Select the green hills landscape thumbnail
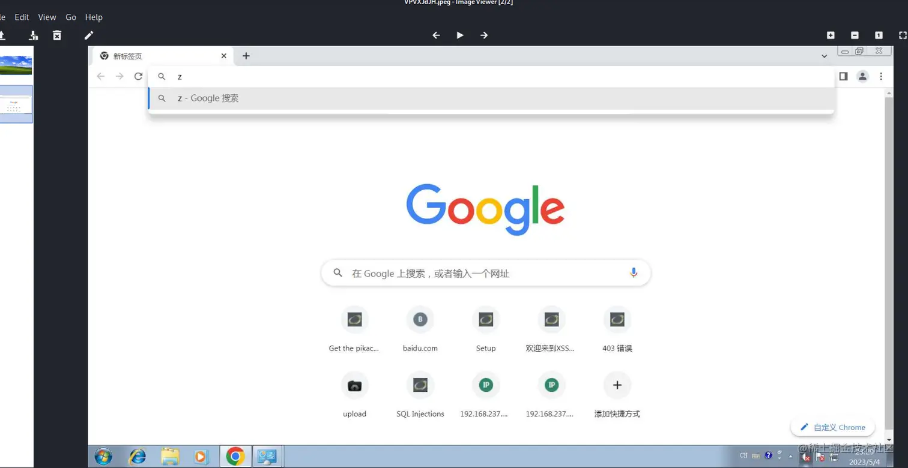 [16, 65]
